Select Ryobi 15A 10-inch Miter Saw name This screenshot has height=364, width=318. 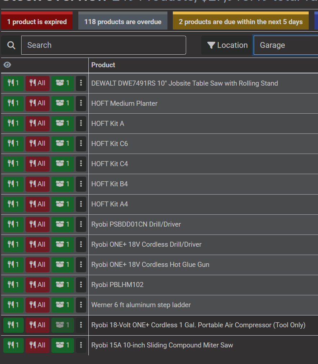click(162, 345)
